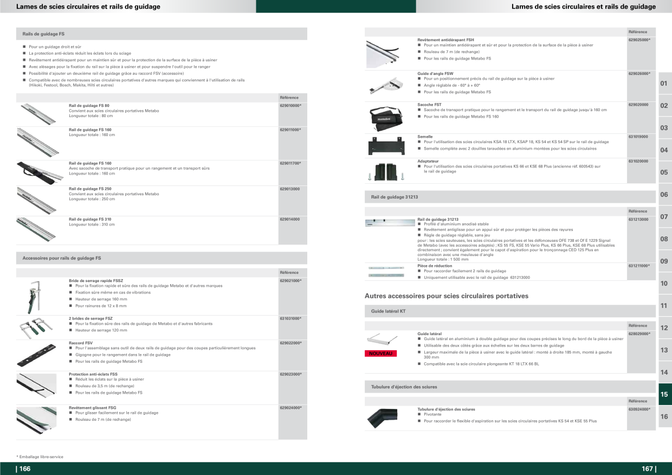Viewport: 672px width, 475px height.
Task: Jump to chapter tab 13
Action: pos(665,350)
